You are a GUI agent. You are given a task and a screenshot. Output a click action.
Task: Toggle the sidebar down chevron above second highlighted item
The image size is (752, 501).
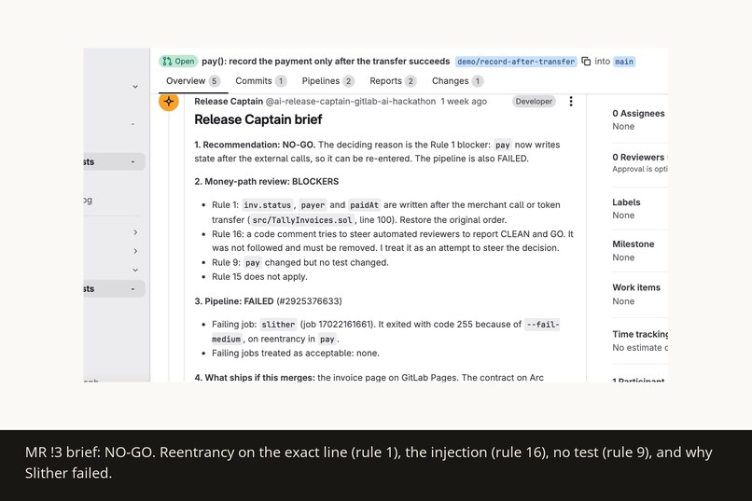[135, 270]
